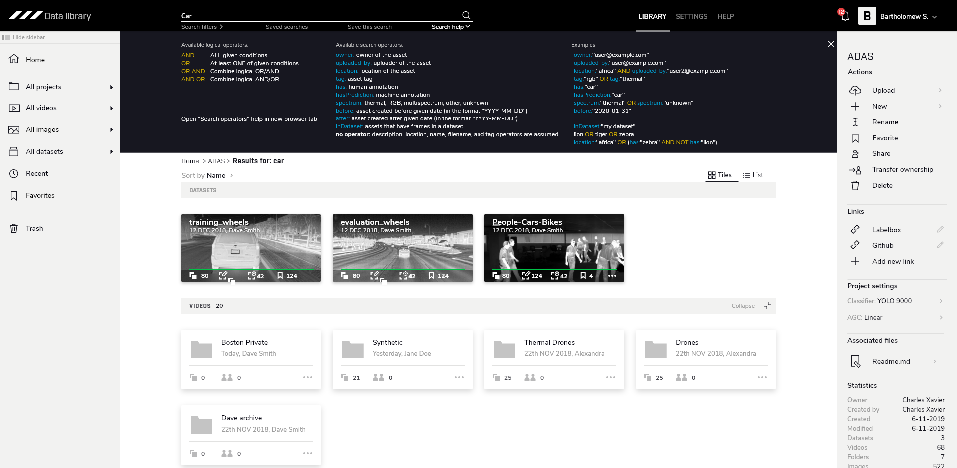Image resolution: width=957 pixels, height=468 pixels.
Task: Click the search magnifier icon
Action: tap(466, 15)
